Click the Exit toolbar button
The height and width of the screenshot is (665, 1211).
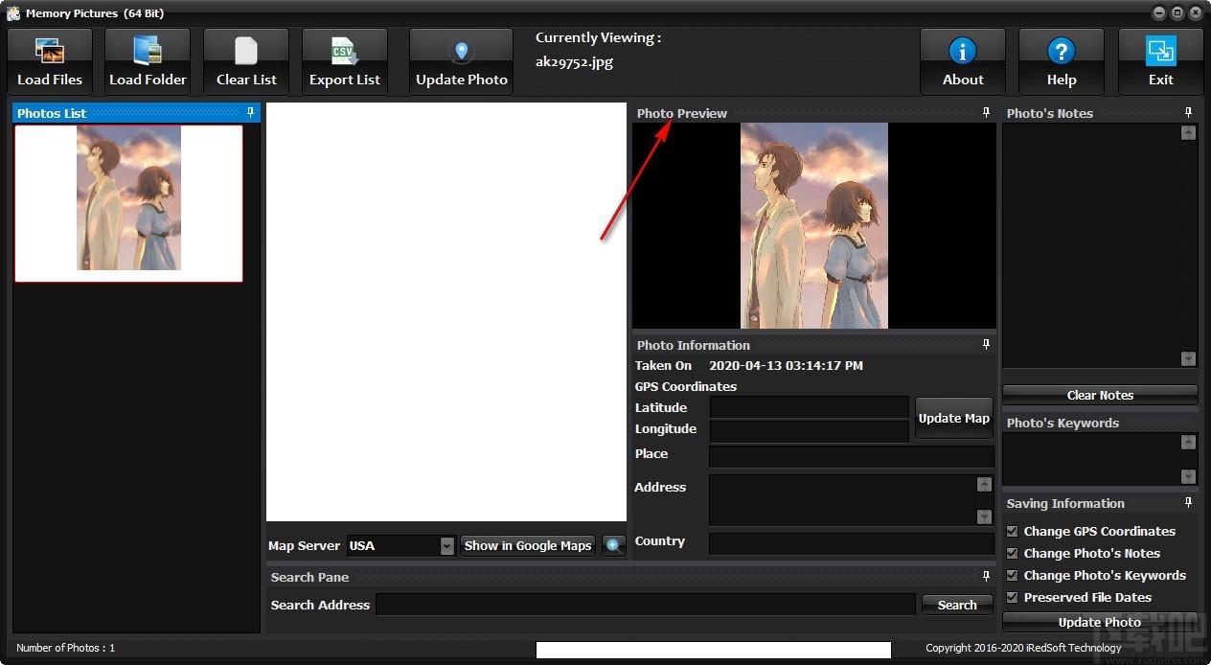[1161, 61]
